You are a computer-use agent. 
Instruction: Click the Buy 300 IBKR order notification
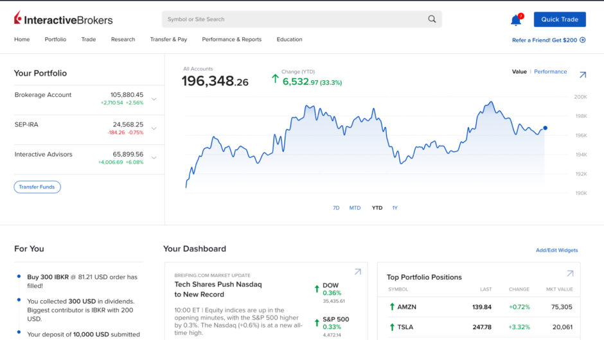pos(82,281)
